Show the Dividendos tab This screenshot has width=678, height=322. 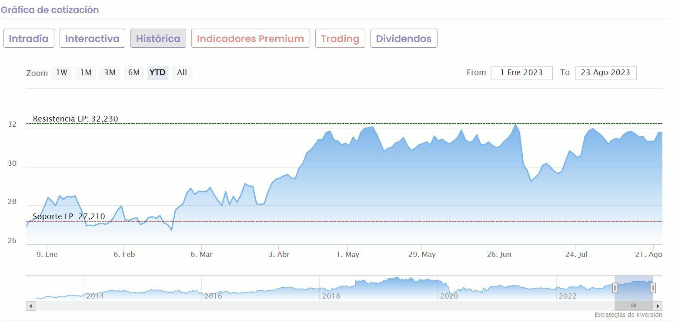(x=404, y=38)
